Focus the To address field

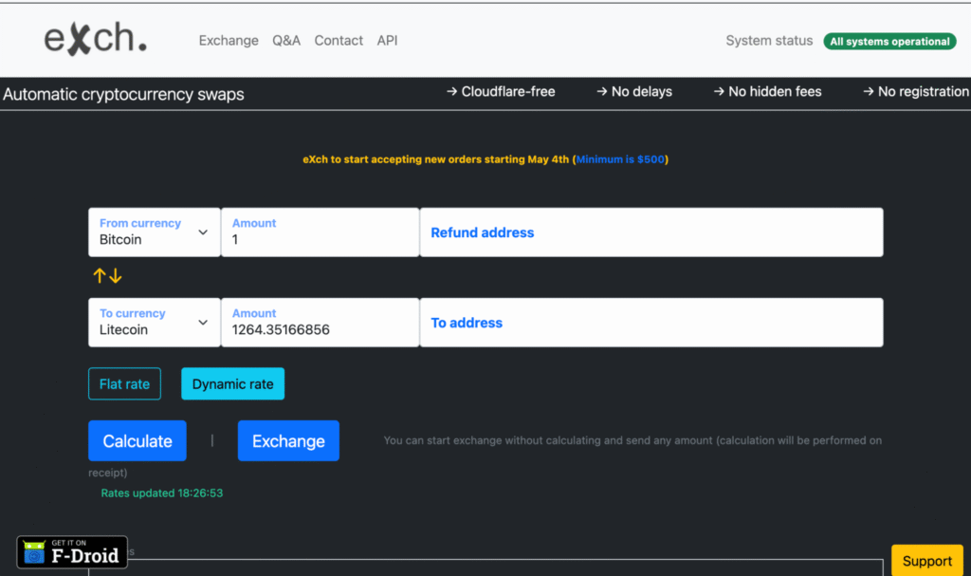point(651,323)
